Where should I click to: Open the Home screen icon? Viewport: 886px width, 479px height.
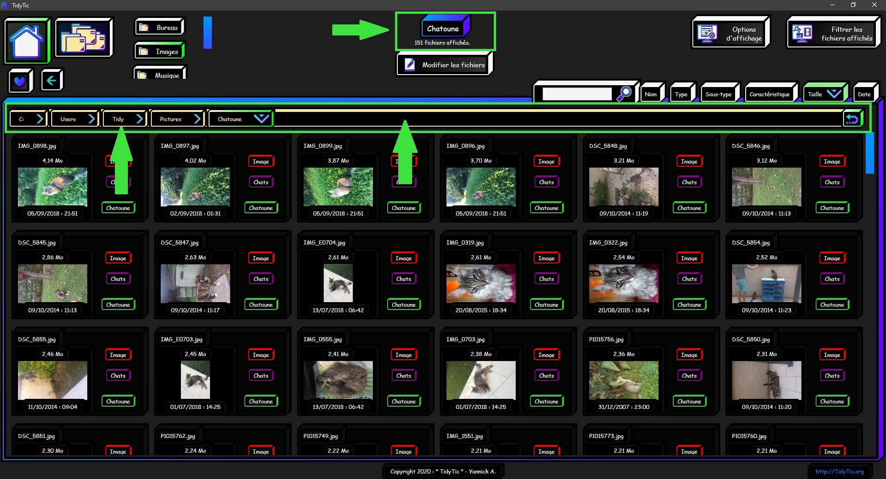tap(27, 41)
